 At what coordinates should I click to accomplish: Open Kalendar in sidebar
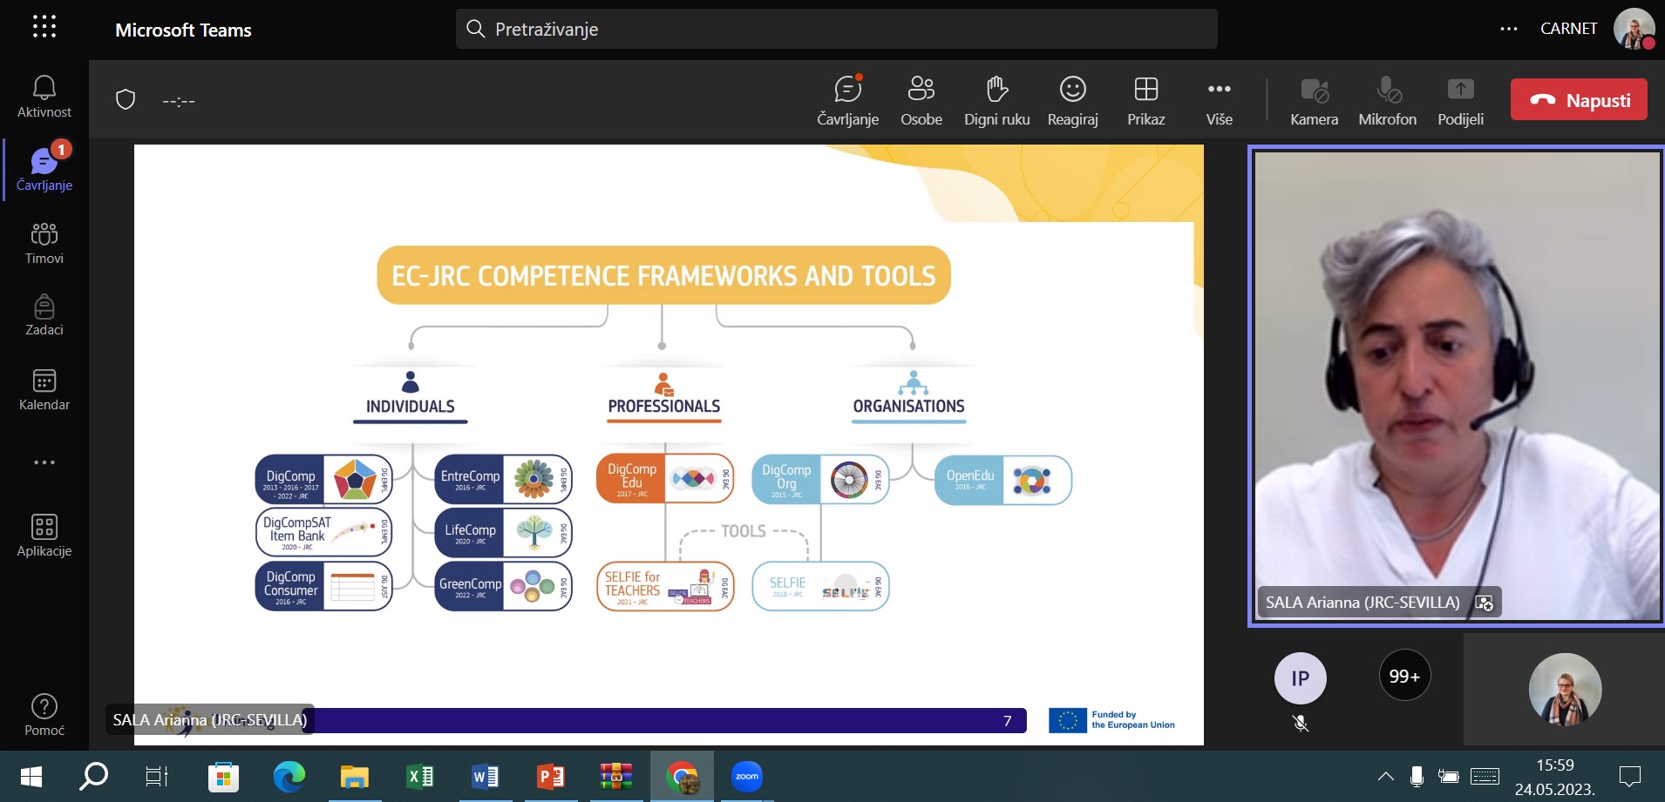[44, 389]
